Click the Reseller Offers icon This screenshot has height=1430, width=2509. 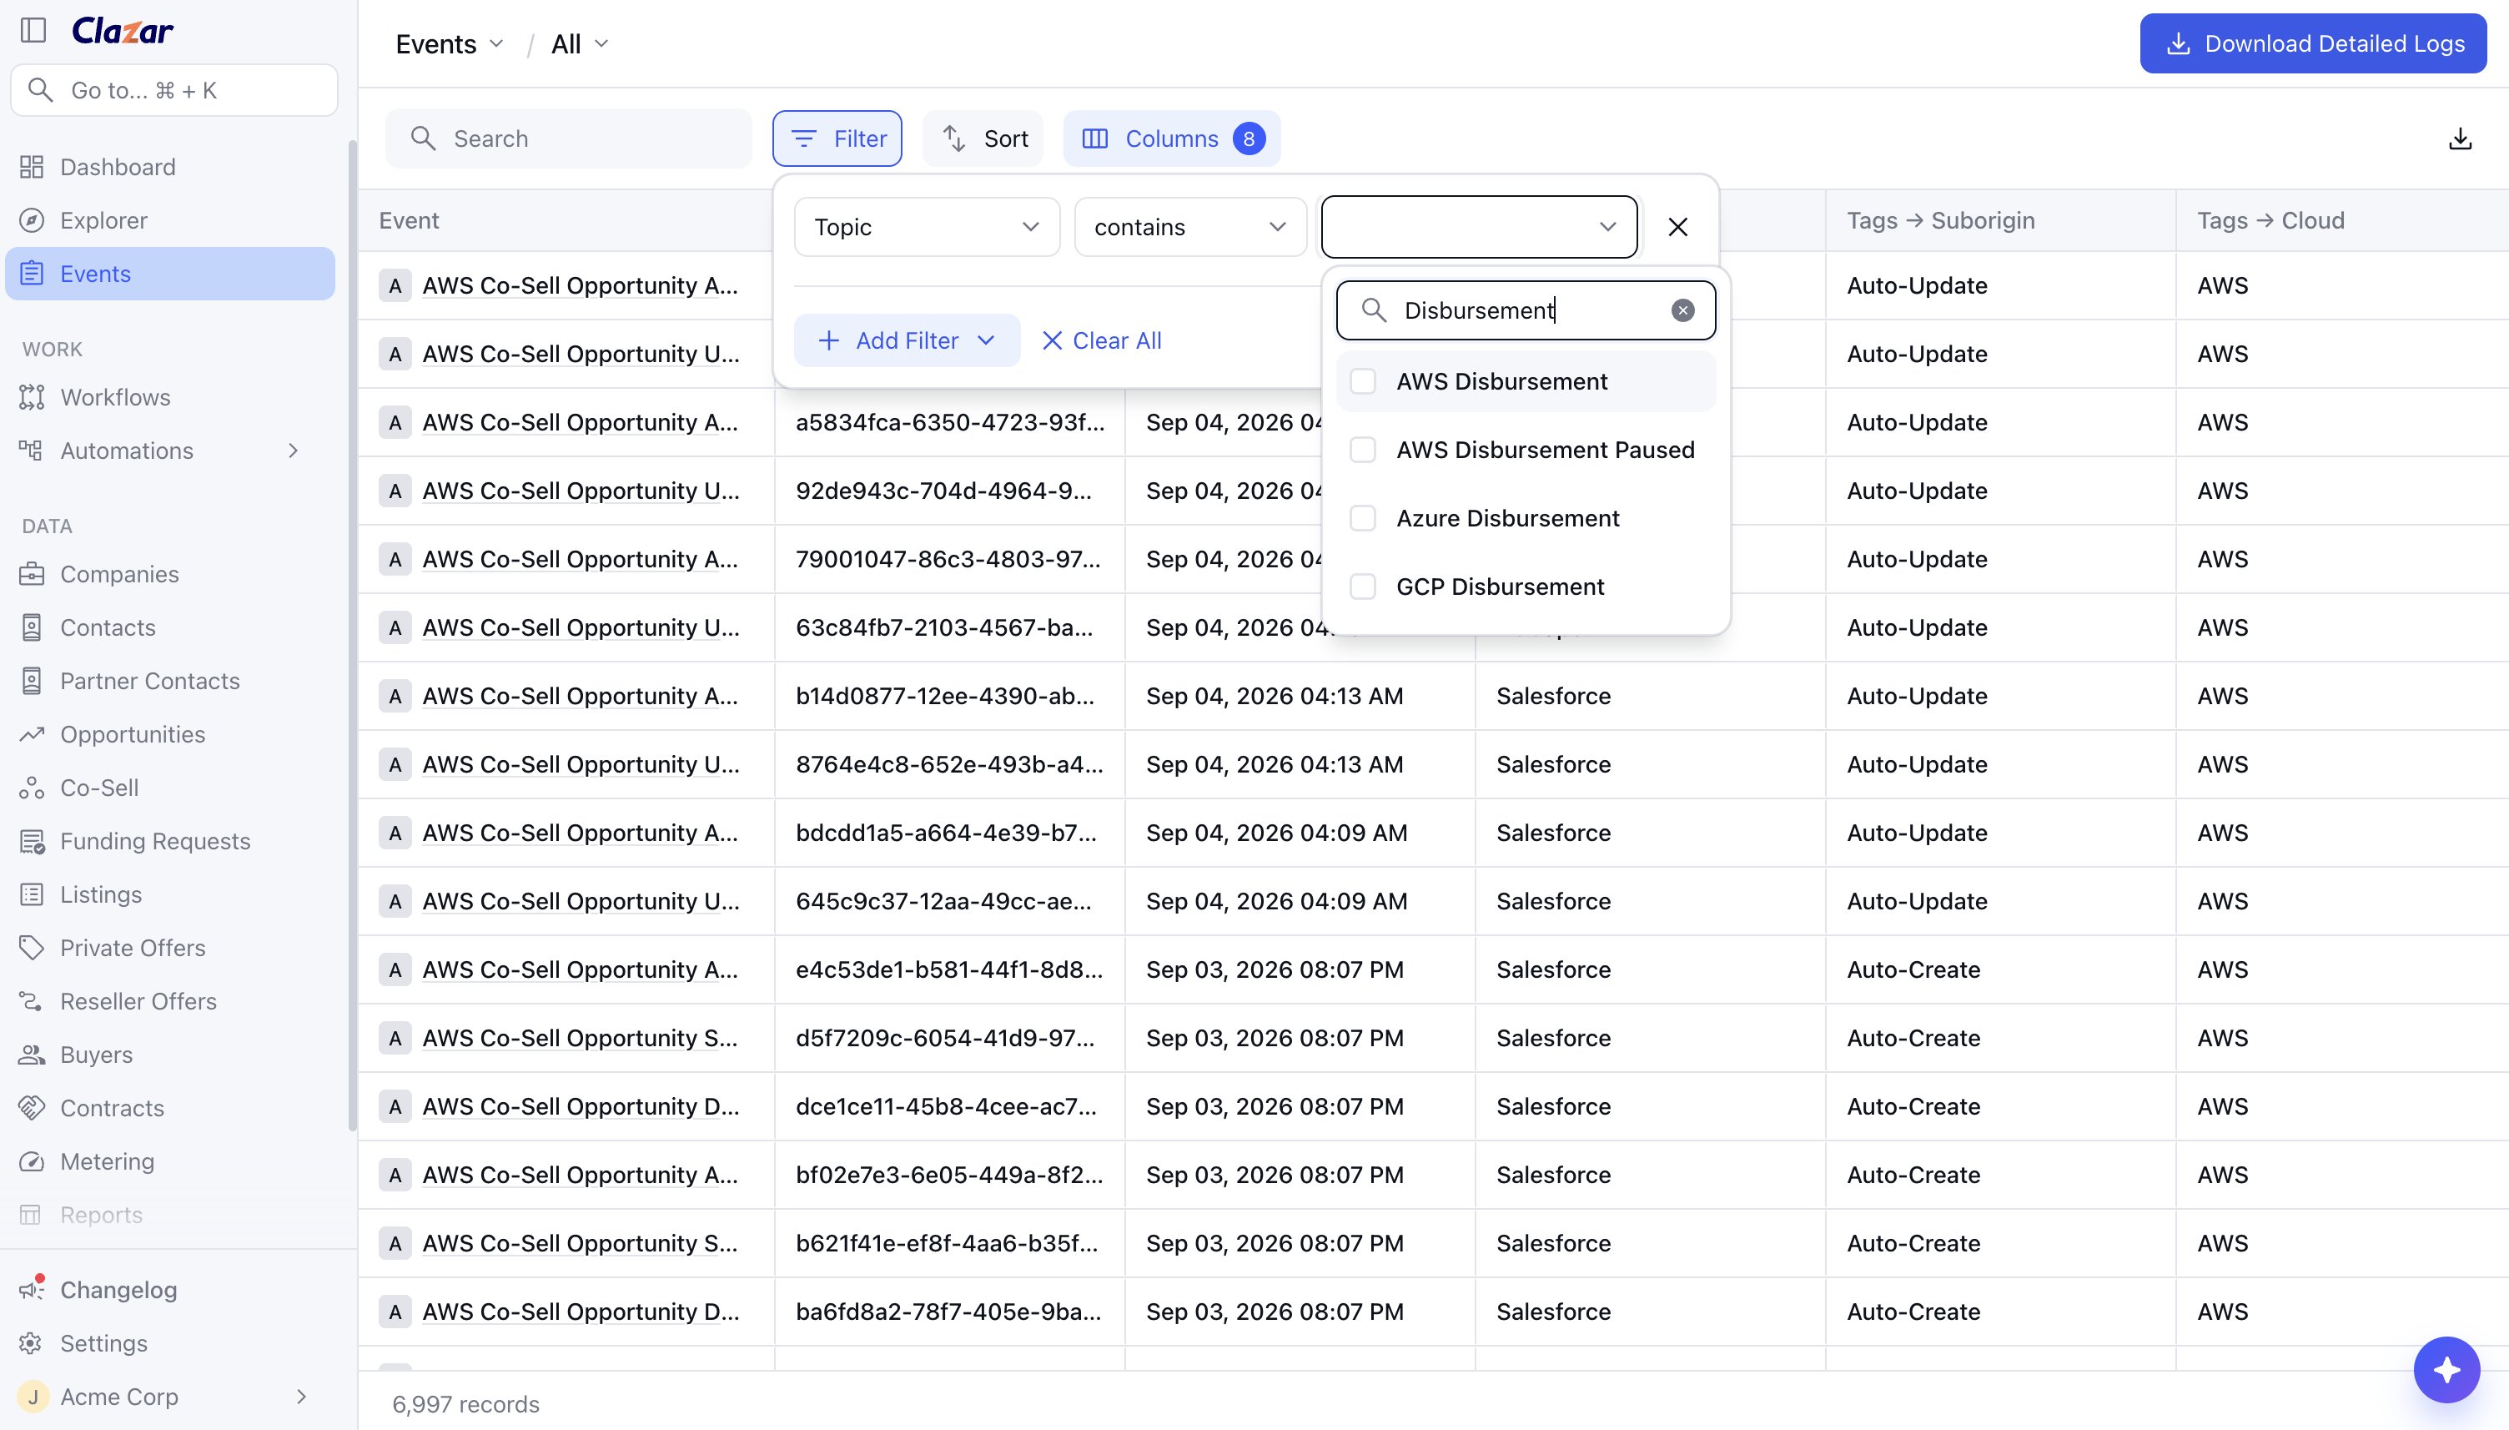coord(32,1001)
